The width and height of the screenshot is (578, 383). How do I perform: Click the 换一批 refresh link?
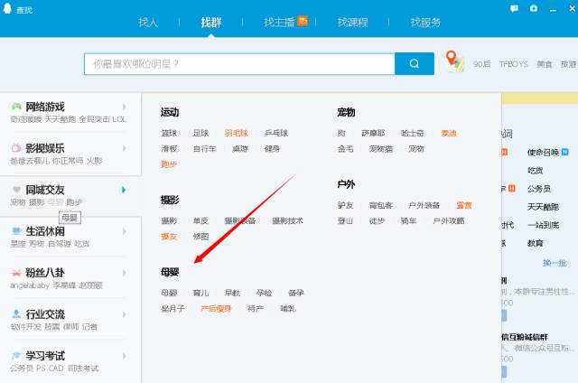coord(555,263)
